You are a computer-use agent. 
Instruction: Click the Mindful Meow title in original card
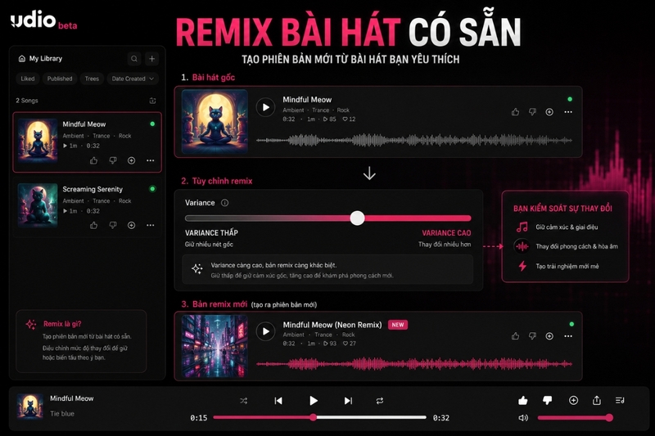pos(307,100)
